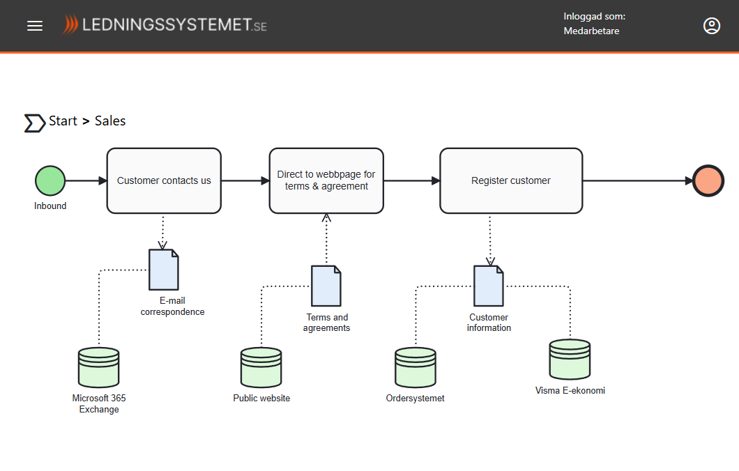This screenshot has height=471, width=739.
Task: Click the Inloggad som Medarbetare text
Action: 594,24
